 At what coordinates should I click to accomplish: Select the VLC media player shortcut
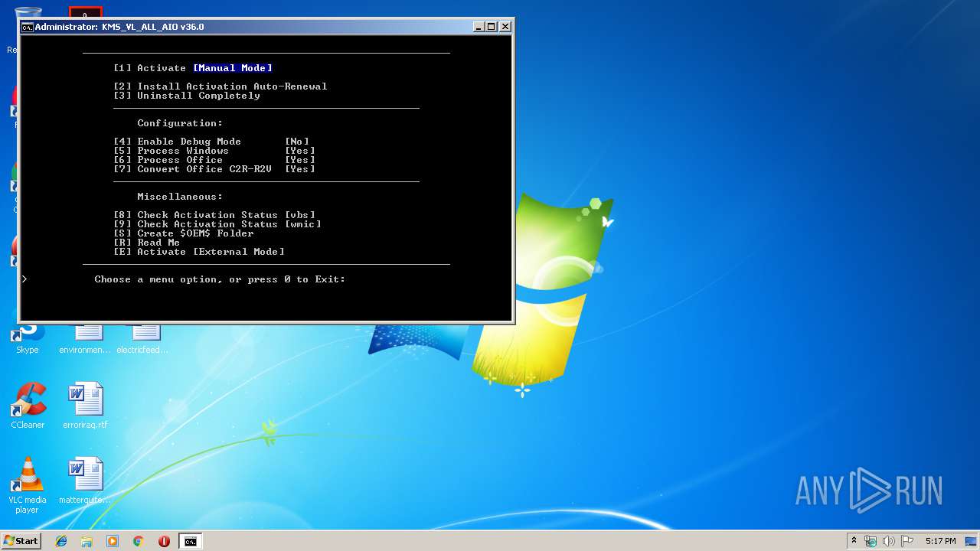click(x=28, y=485)
